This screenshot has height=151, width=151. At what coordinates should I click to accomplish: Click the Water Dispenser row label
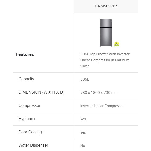tap(33, 145)
